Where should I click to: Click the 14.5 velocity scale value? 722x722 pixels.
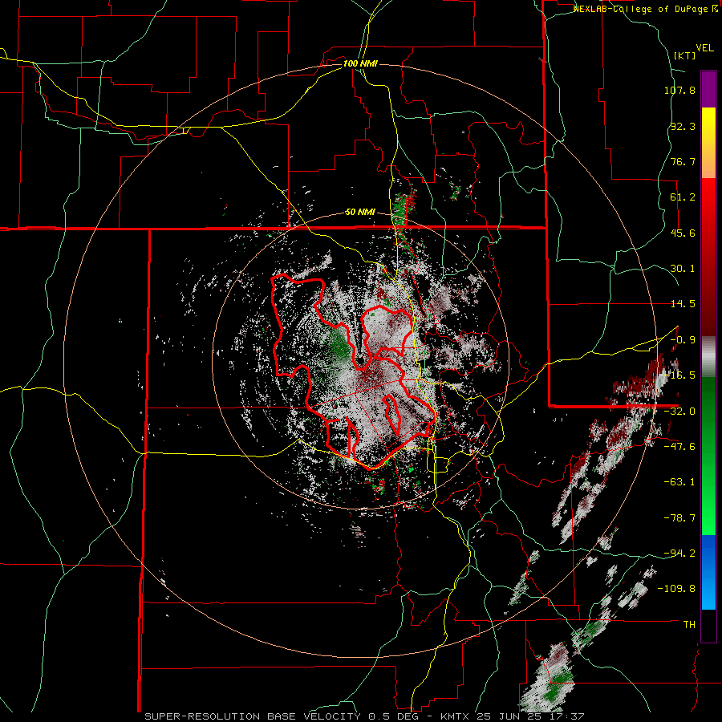[683, 304]
